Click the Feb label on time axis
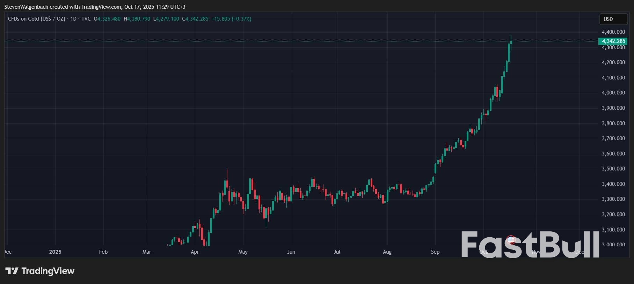Viewport: 634px width, 284px height. [103, 252]
